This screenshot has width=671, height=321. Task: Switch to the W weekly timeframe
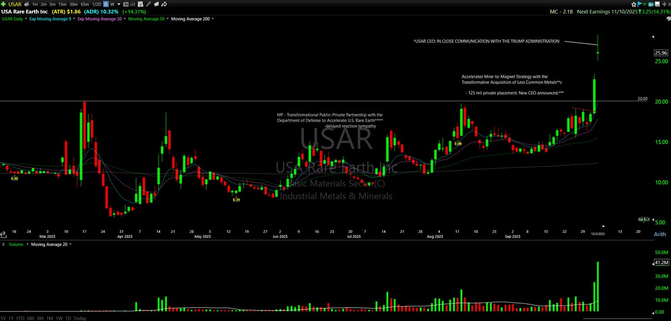[x=112, y=4]
